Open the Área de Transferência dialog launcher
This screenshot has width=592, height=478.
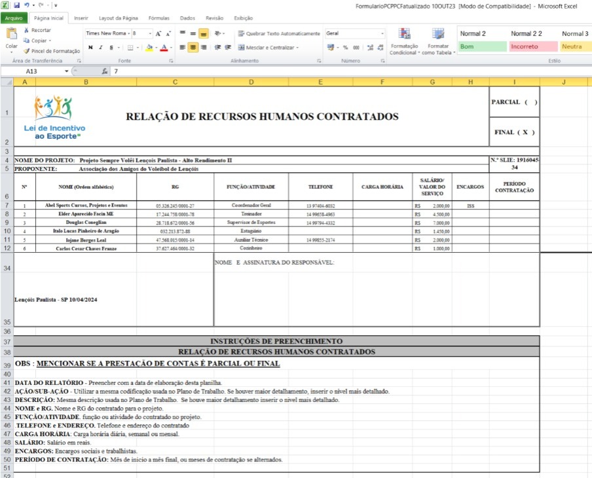79,60
